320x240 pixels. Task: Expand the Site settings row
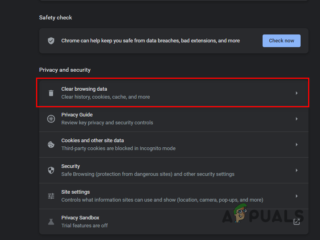point(296,196)
